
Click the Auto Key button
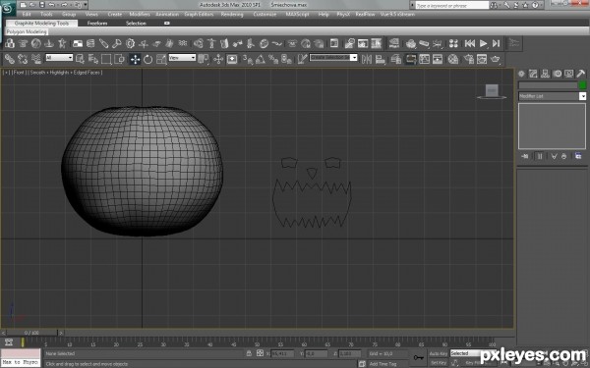coord(438,353)
